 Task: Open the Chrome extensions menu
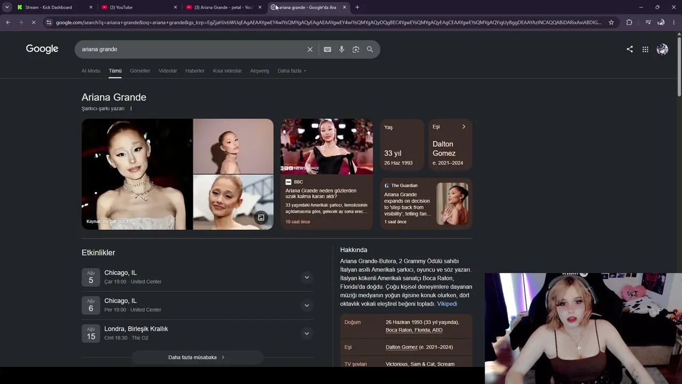(629, 22)
